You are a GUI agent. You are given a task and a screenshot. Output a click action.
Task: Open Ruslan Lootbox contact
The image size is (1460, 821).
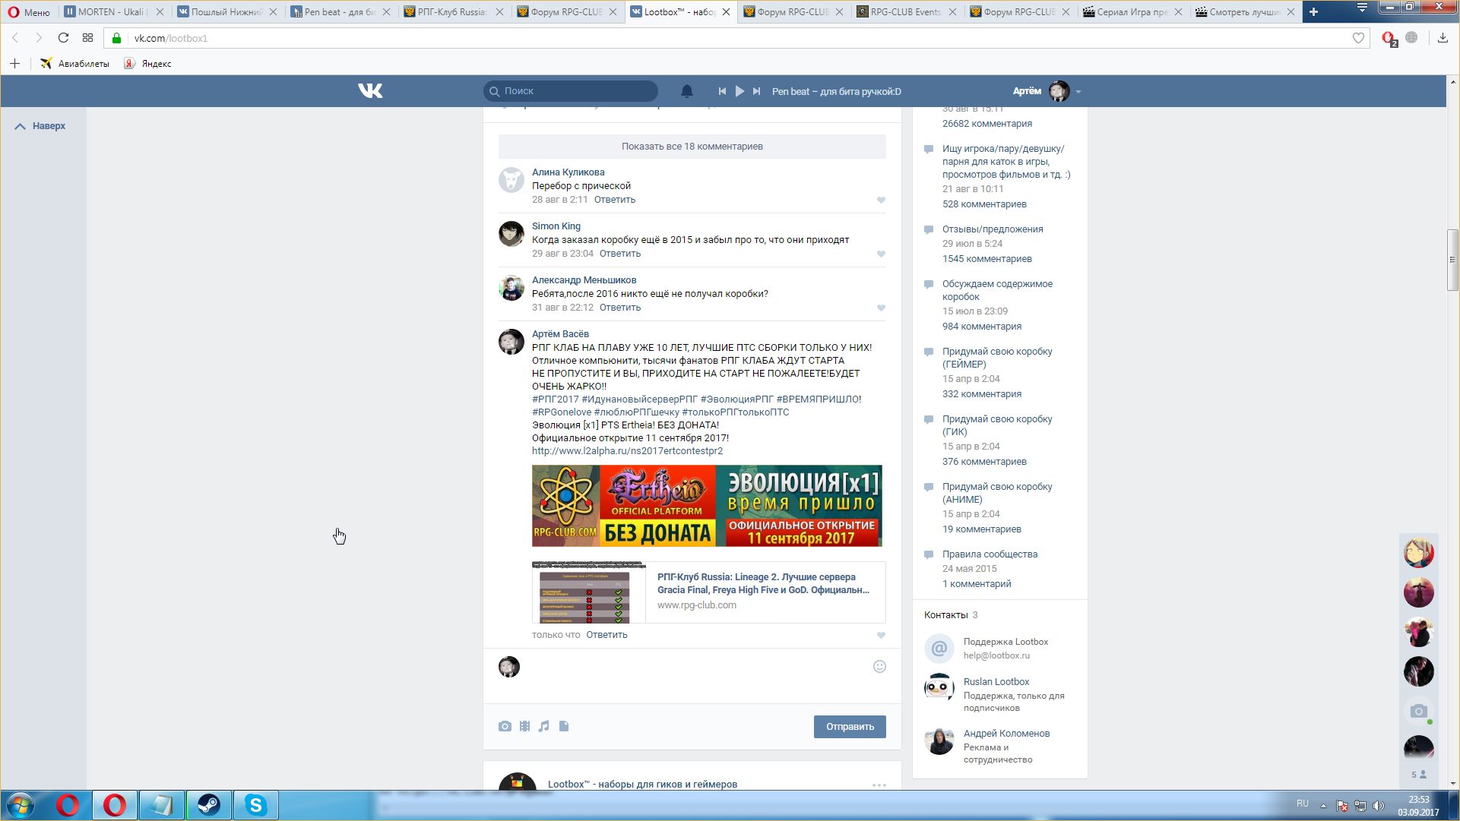tap(996, 682)
